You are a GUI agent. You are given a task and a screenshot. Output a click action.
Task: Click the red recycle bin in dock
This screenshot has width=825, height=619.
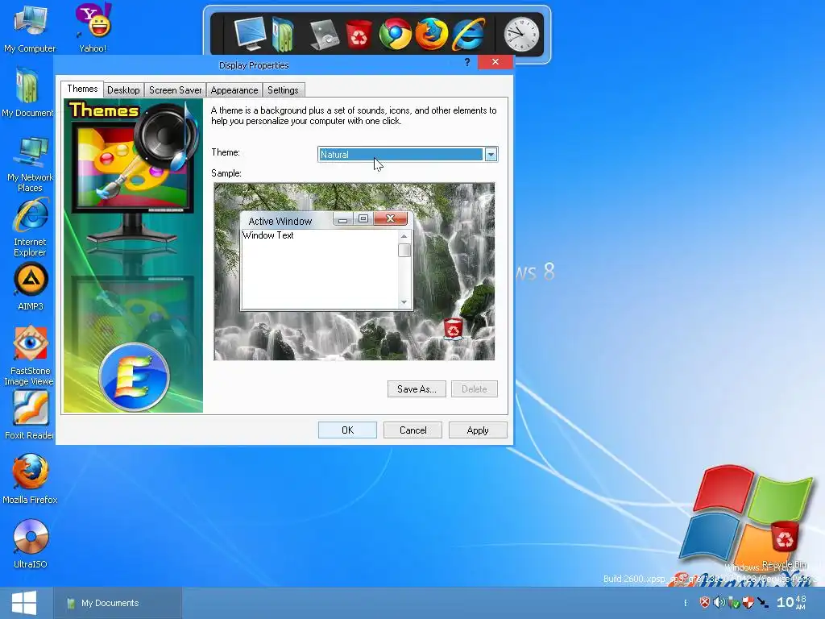(359, 35)
